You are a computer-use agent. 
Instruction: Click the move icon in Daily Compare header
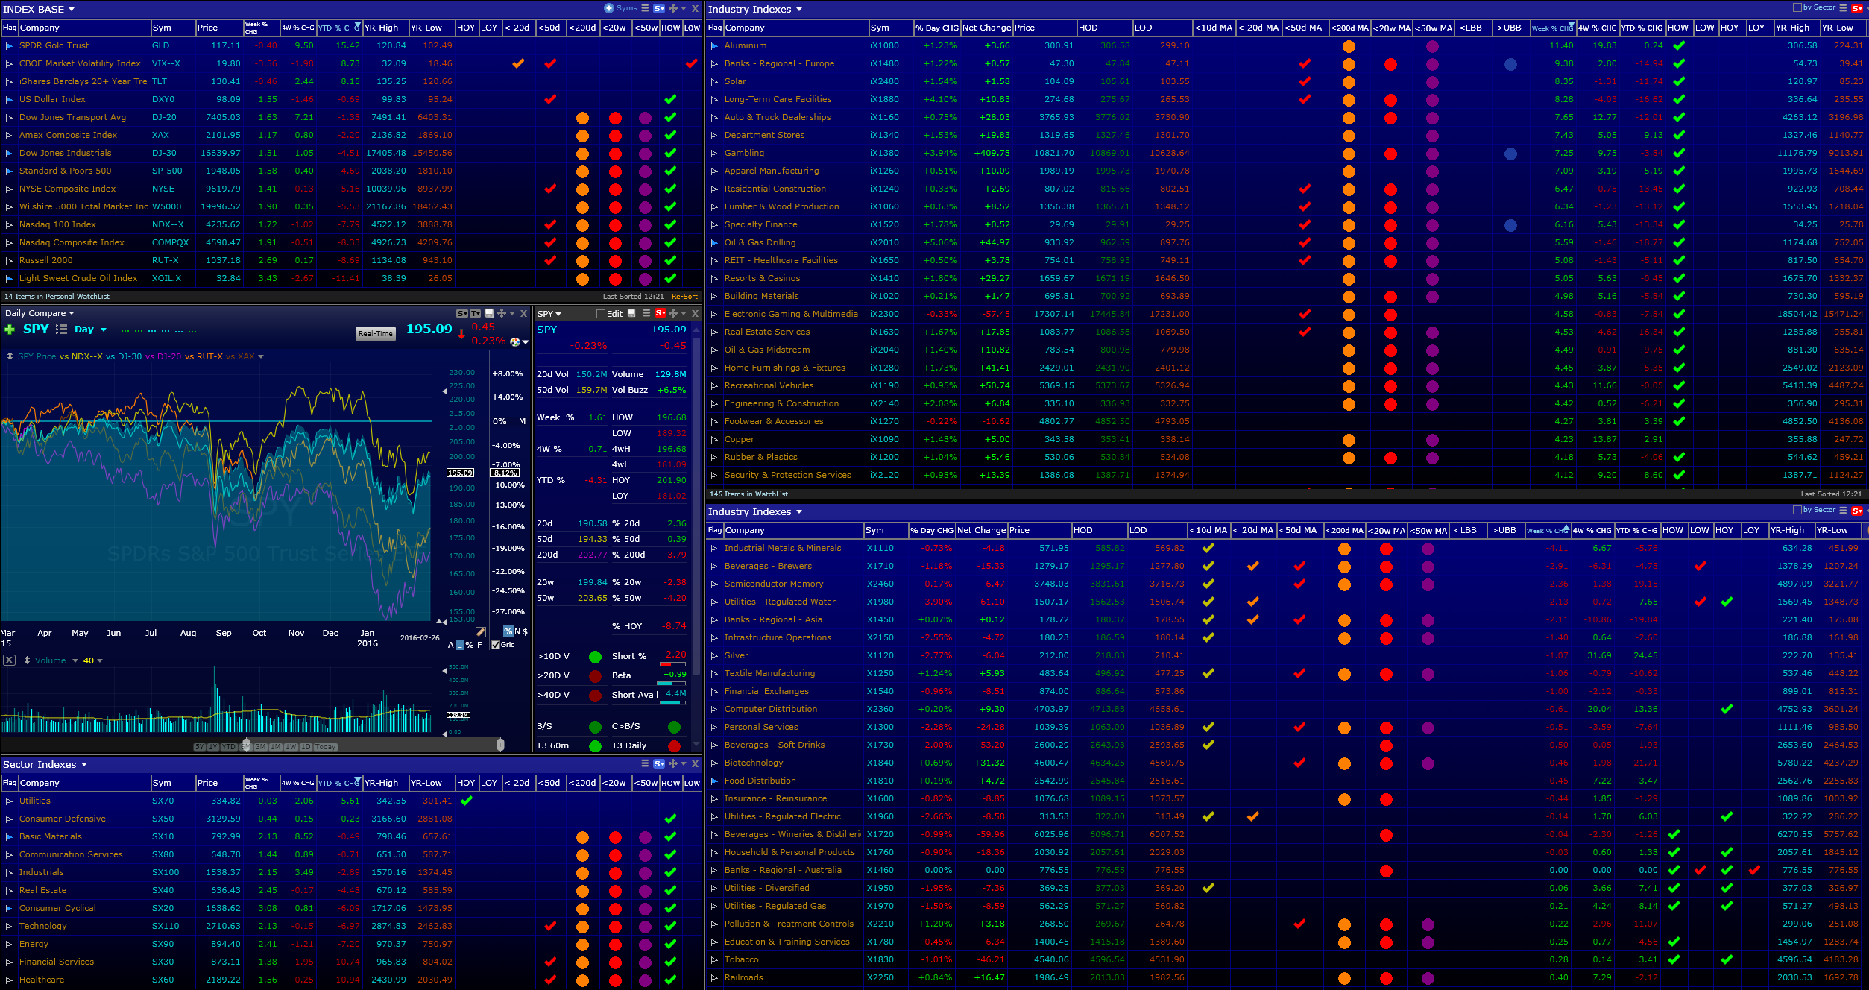tap(502, 313)
